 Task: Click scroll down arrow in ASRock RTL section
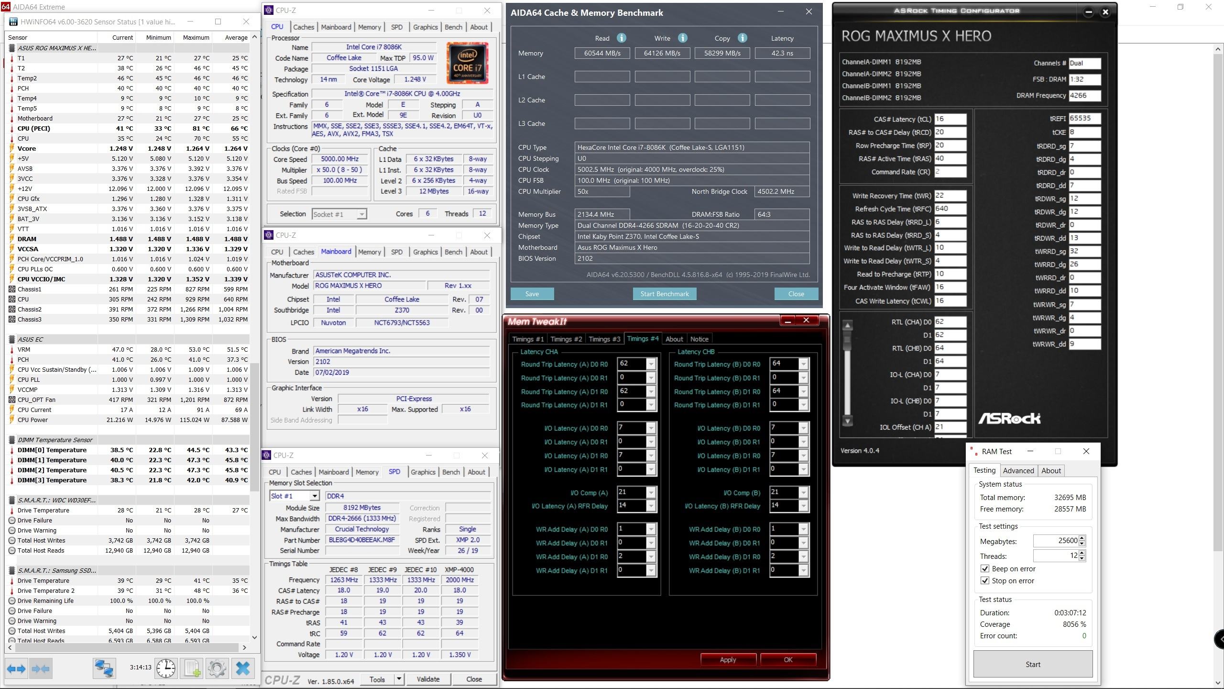tap(847, 421)
